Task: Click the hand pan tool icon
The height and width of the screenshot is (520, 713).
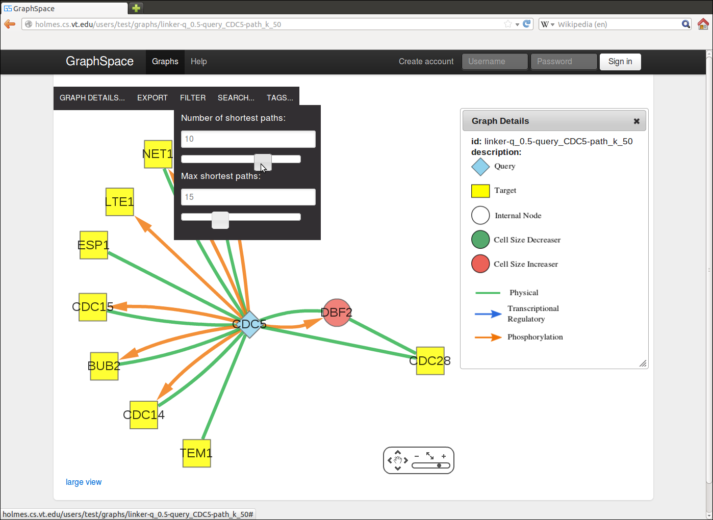Action: tap(398, 460)
